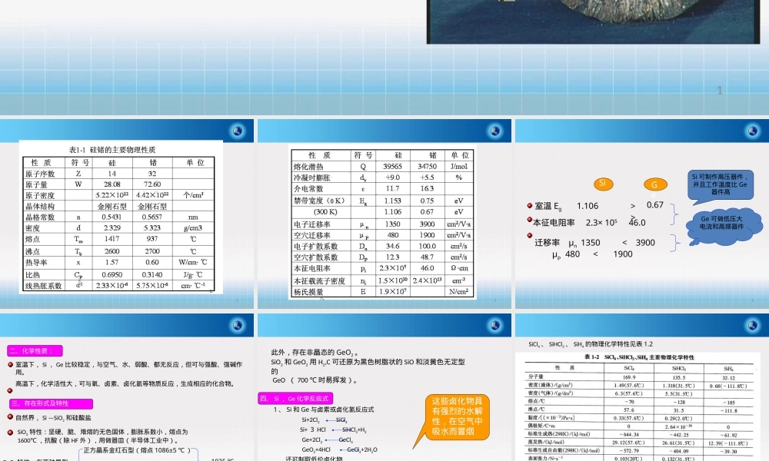Click the globe logo on the GeO2 reactions slide
Viewport: 769px width, 461px height.
[x=494, y=325]
